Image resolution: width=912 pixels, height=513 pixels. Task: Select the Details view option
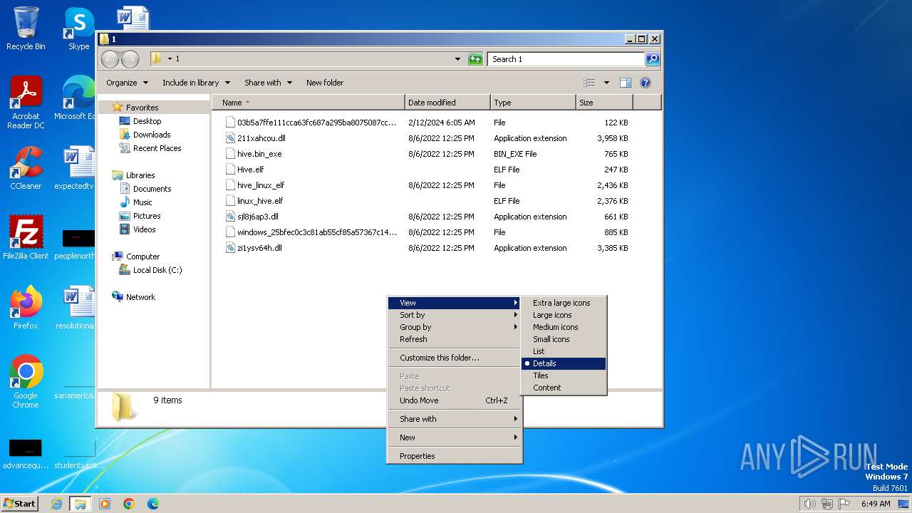click(564, 363)
